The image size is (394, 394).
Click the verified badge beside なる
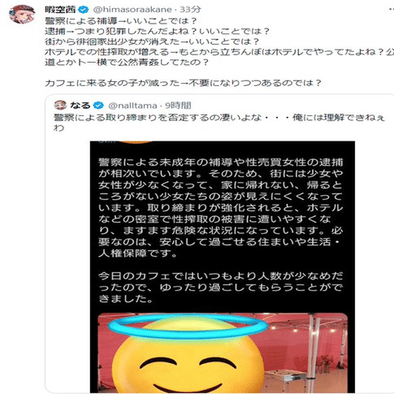pyautogui.click(x=98, y=105)
